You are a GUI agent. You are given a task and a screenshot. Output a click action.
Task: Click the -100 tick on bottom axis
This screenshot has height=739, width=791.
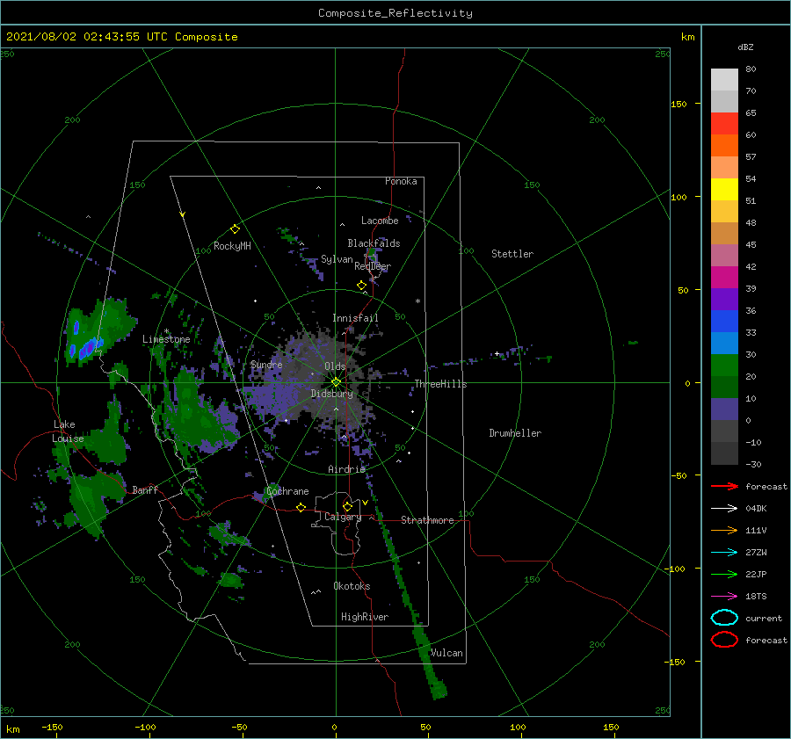pyautogui.click(x=145, y=727)
